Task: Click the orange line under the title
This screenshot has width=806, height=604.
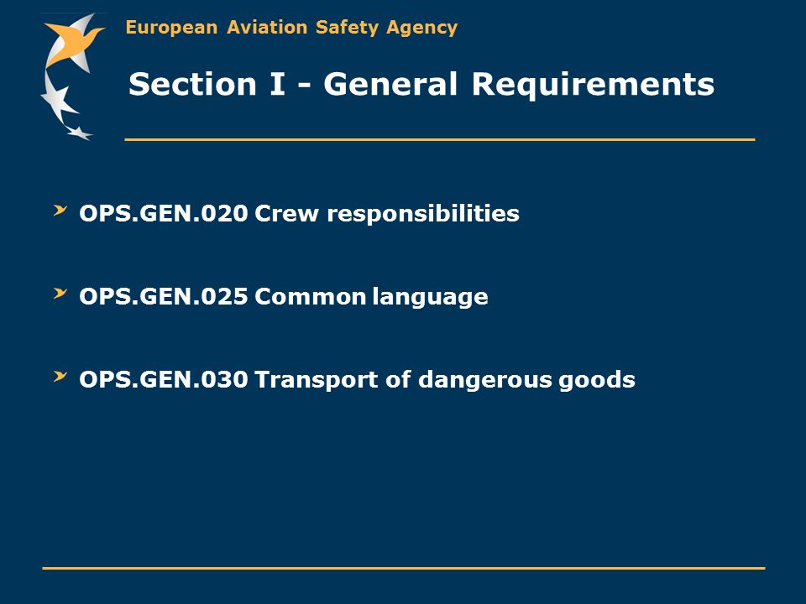Action: tap(440, 139)
